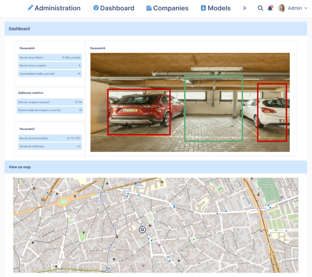Click the 'Numar locuri libere' row
This screenshot has width=312, height=277.
(x=50, y=58)
